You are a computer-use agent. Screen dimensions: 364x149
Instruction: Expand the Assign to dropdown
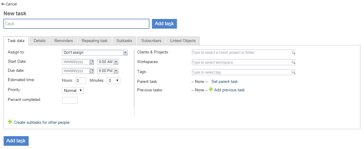(x=125, y=53)
